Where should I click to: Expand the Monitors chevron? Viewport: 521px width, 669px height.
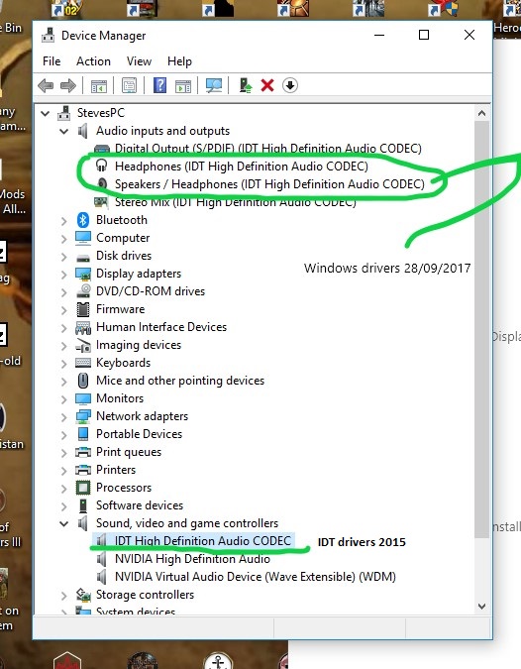click(64, 399)
